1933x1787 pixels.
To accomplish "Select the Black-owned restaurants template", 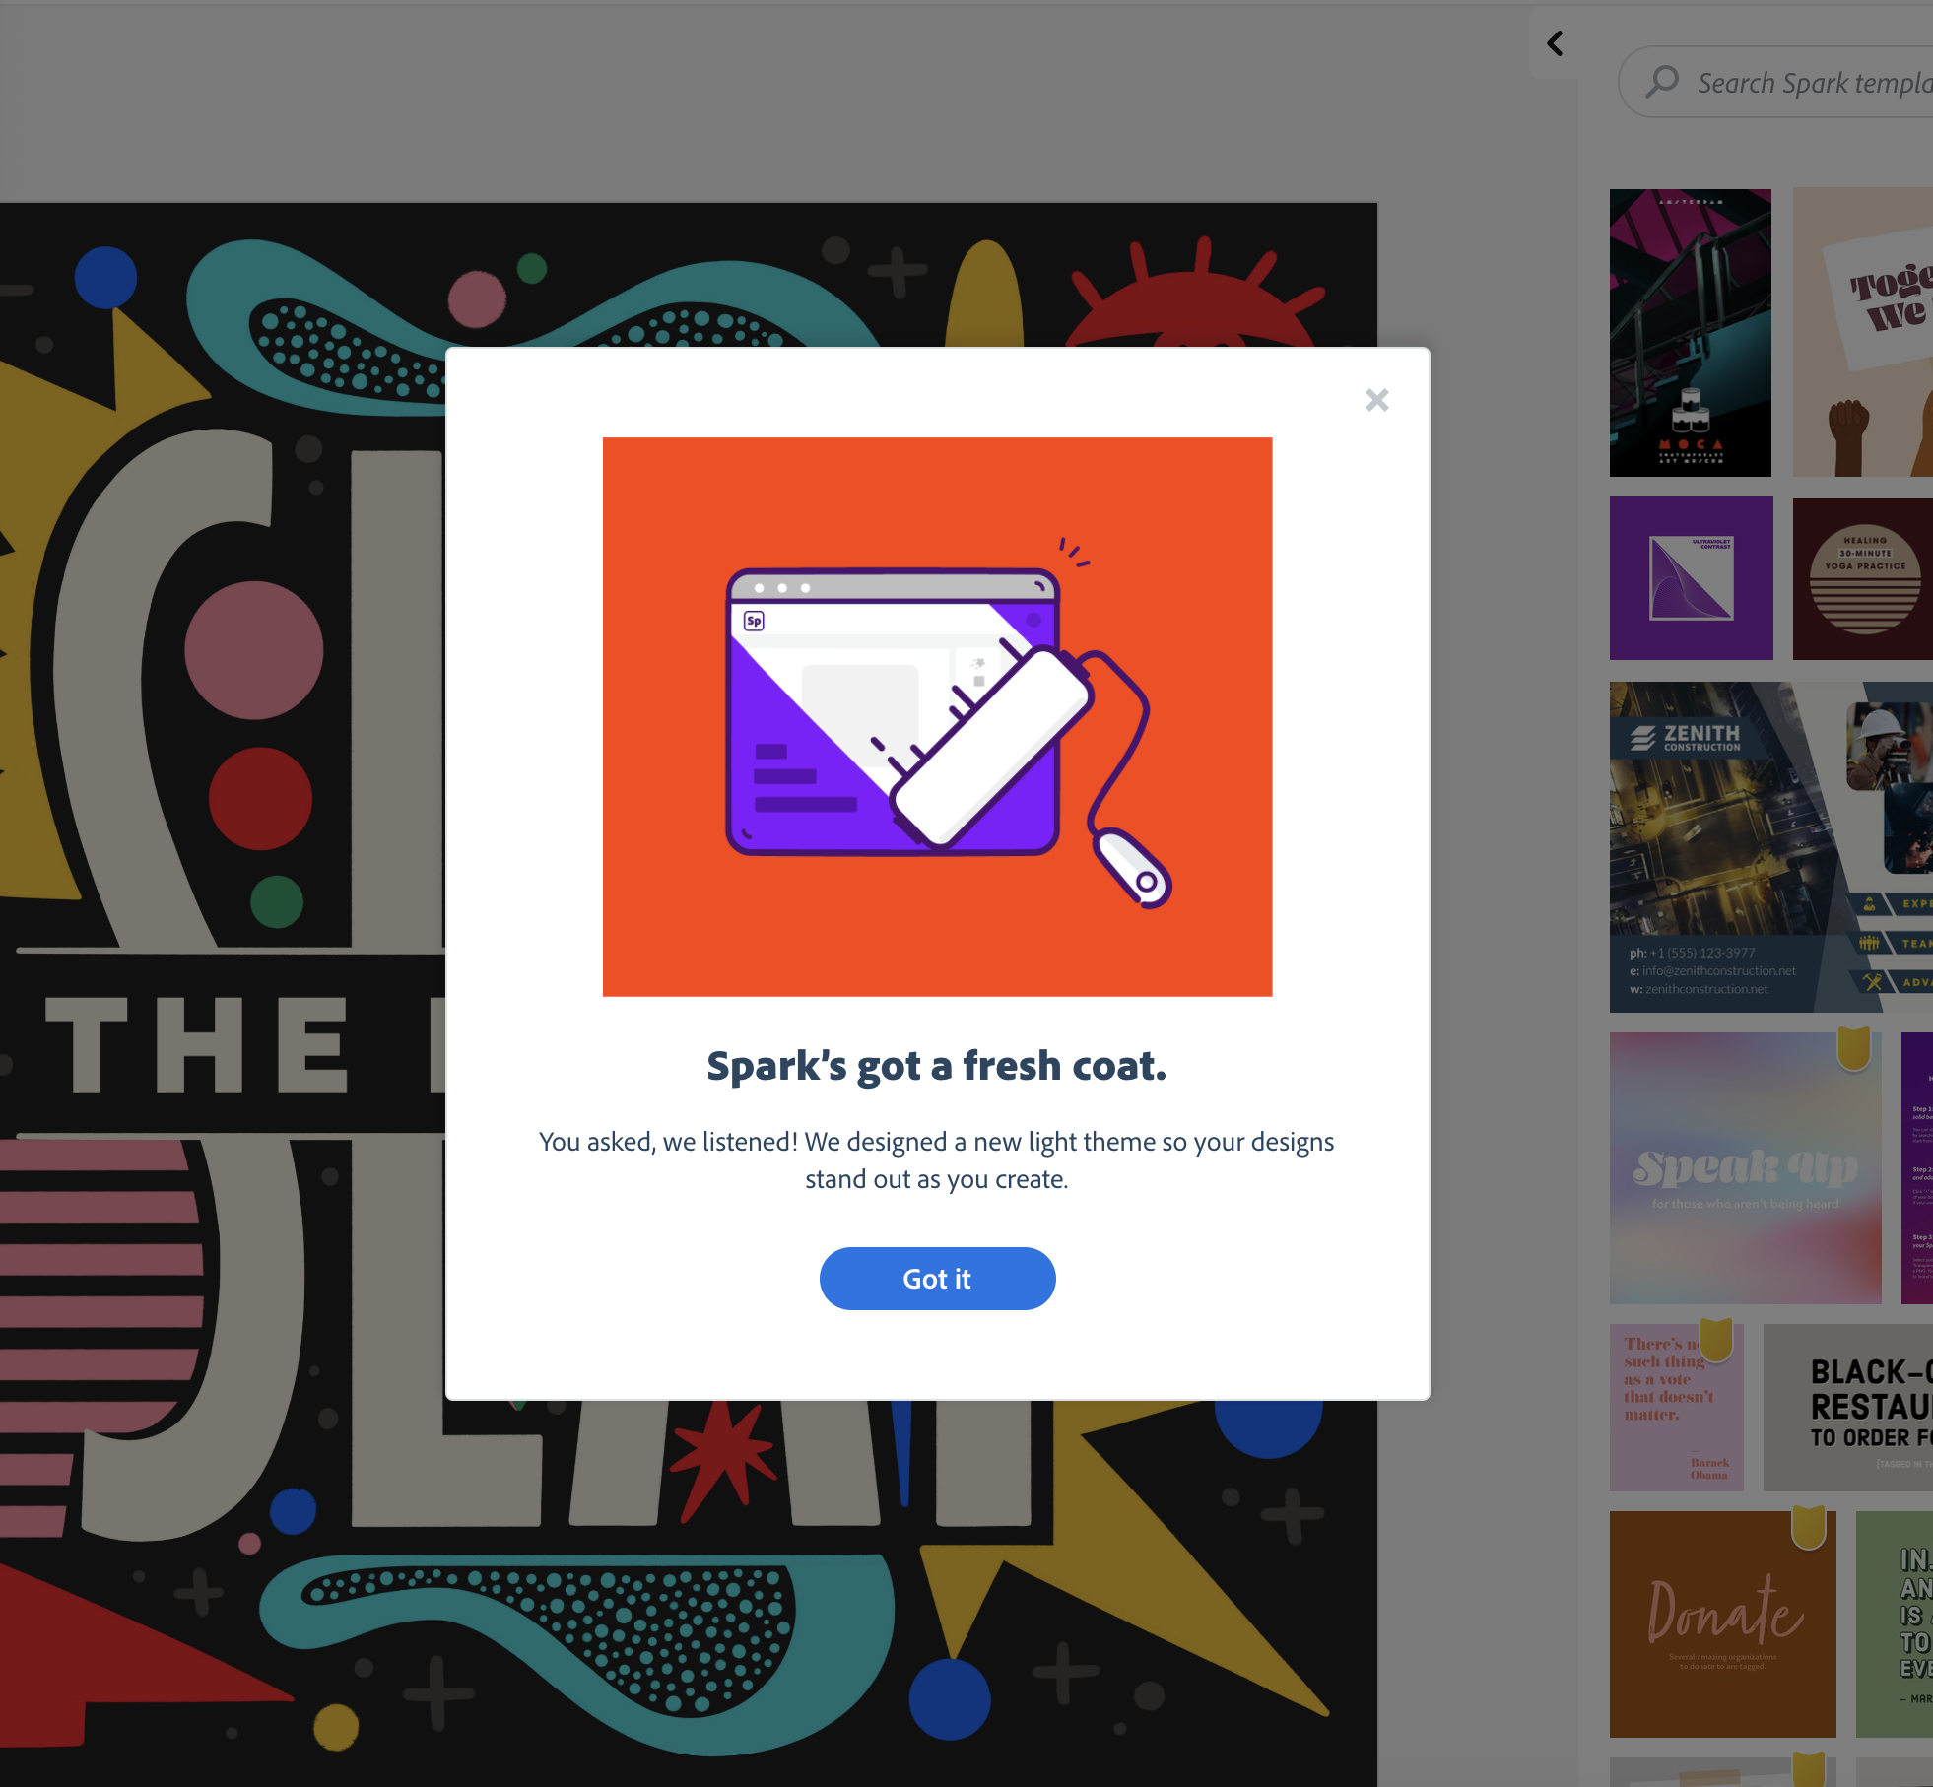I will click(x=1848, y=1407).
